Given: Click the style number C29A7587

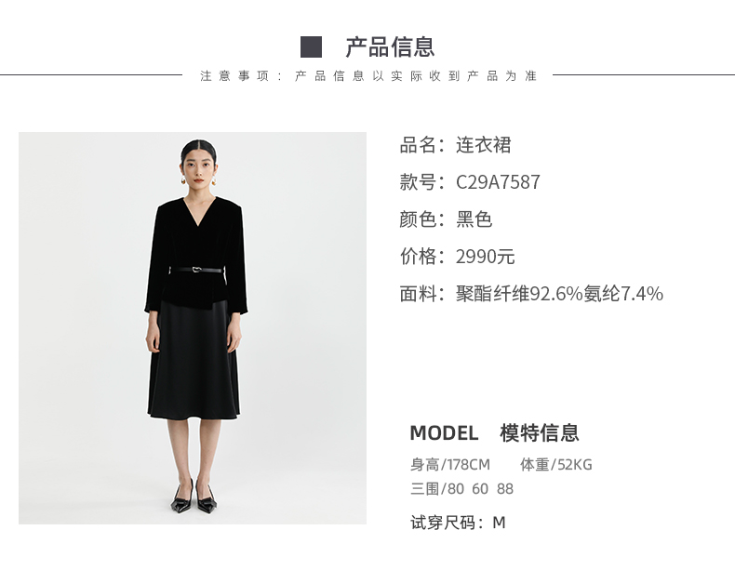Looking at the screenshot, I should coord(498,182).
